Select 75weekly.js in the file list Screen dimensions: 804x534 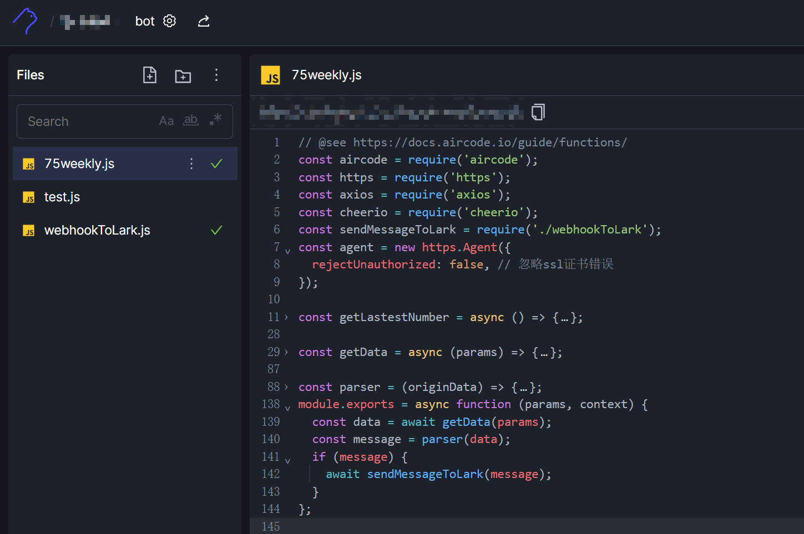(x=125, y=164)
